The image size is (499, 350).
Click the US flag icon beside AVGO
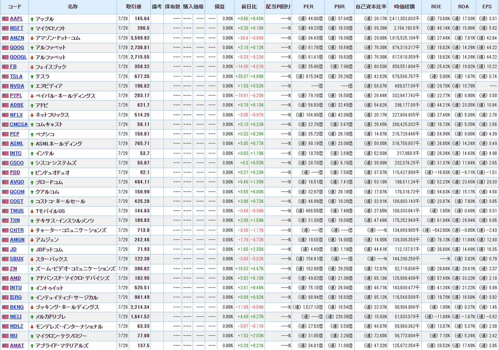coord(5,182)
